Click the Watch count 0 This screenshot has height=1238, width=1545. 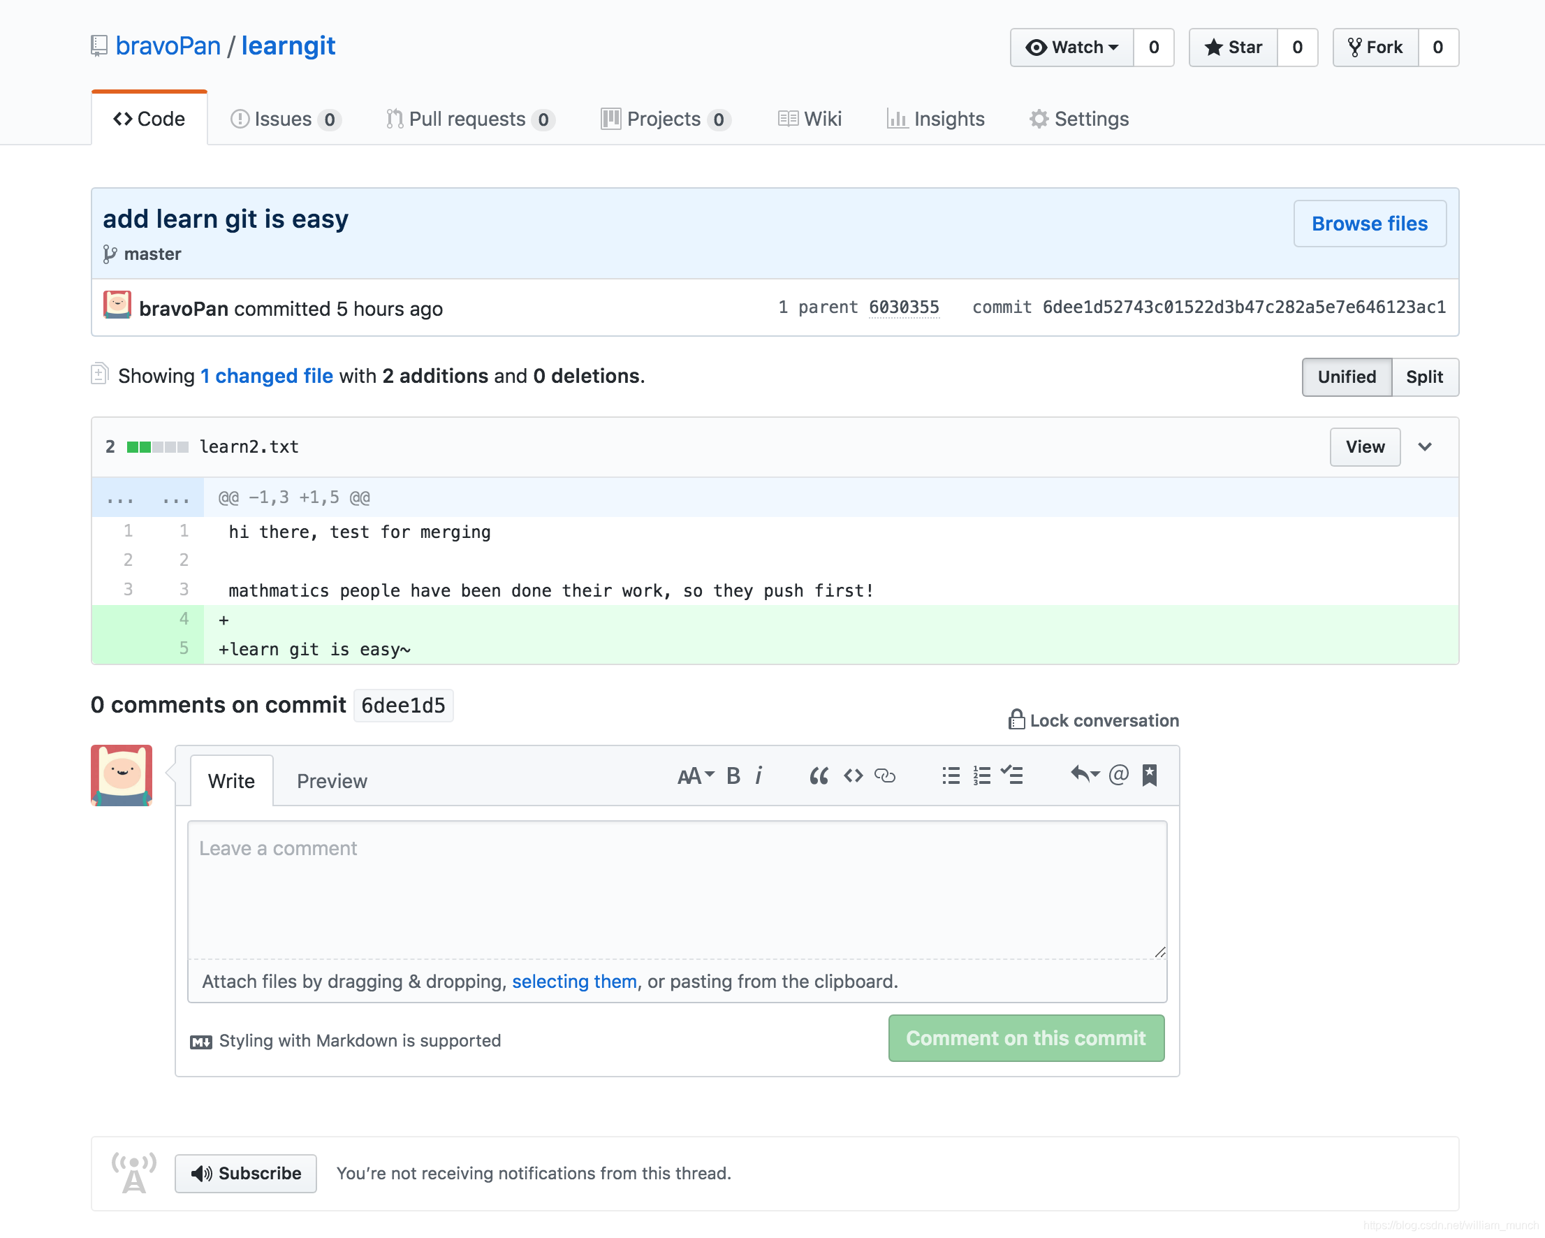[1154, 48]
